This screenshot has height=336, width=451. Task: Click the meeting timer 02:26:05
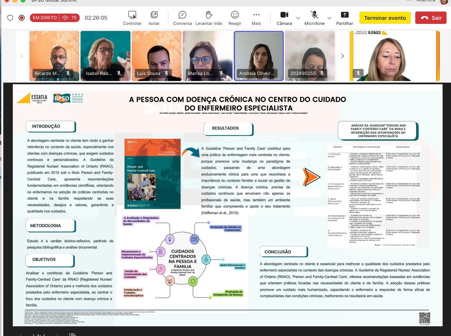point(96,18)
